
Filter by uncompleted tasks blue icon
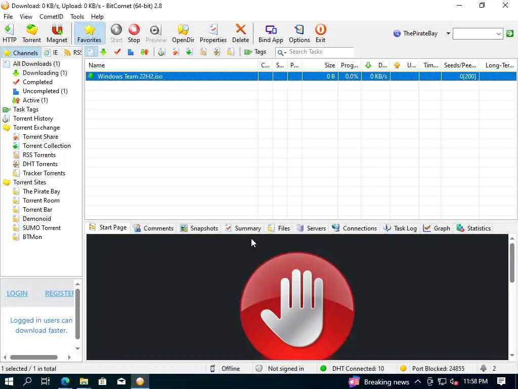pyautogui.click(x=131, y=52)
